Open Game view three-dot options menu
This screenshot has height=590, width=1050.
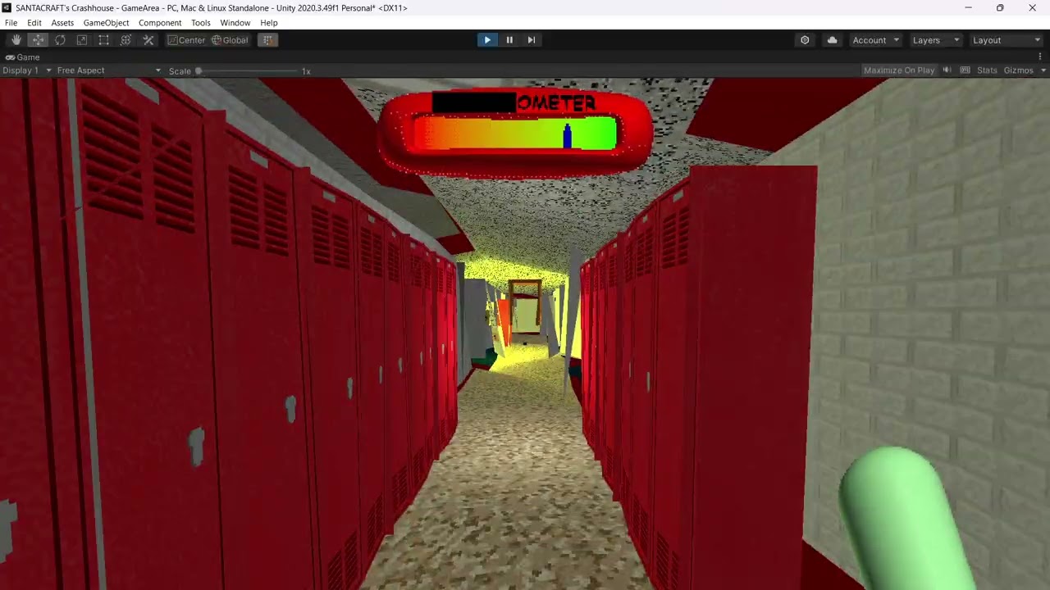click(1040, 57)
